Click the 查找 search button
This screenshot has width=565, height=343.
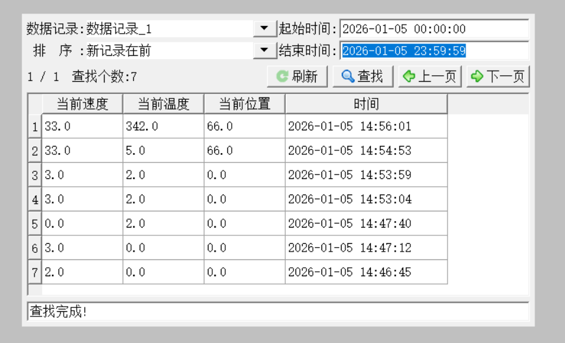[x=363, y=77]
